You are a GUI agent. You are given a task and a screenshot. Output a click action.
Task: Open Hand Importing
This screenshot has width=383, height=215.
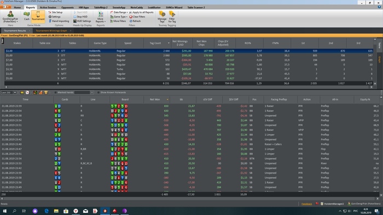59,21
